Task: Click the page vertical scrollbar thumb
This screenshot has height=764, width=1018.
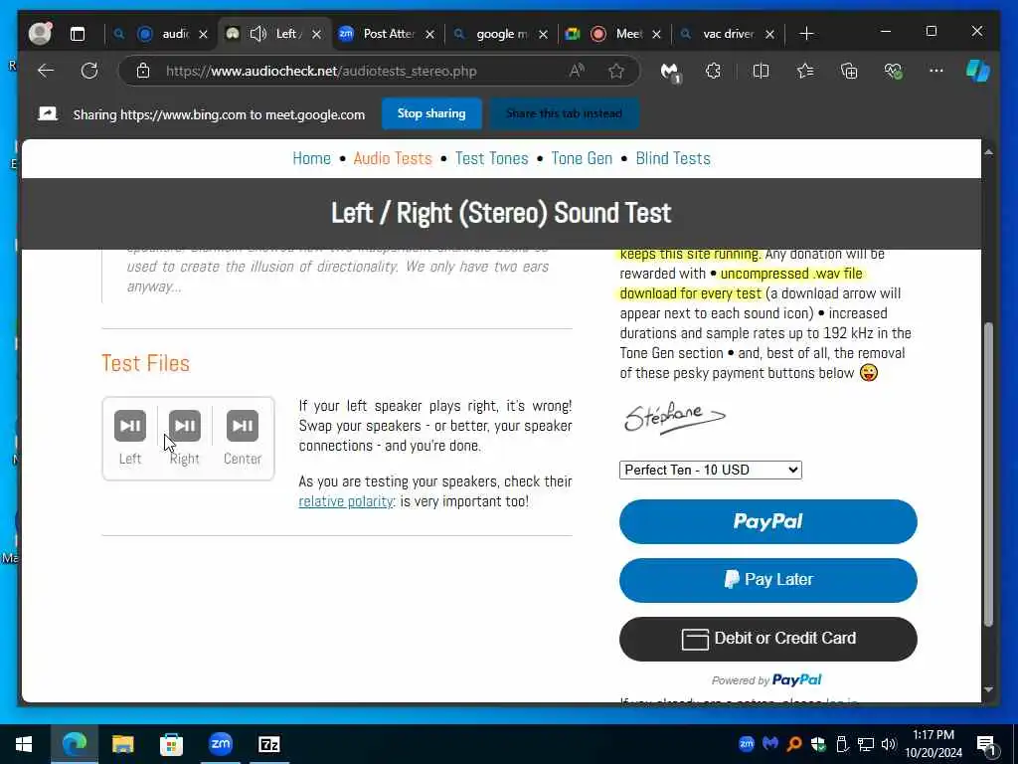Action: (x=988, y=475)
